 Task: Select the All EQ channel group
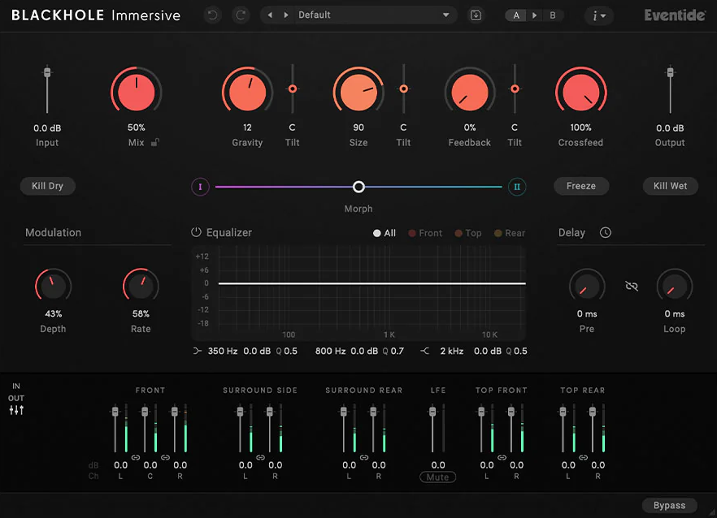pyautogui.click(x=384, y=233)
